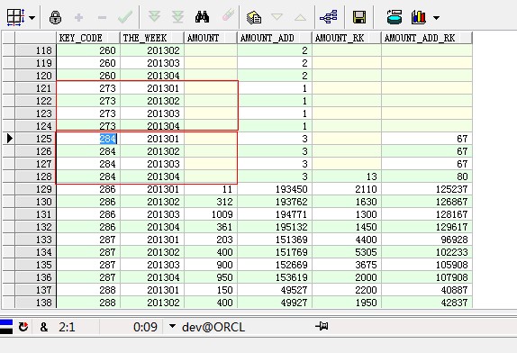
Task: Click the lock icon to edit data
Action: (55, 17)
